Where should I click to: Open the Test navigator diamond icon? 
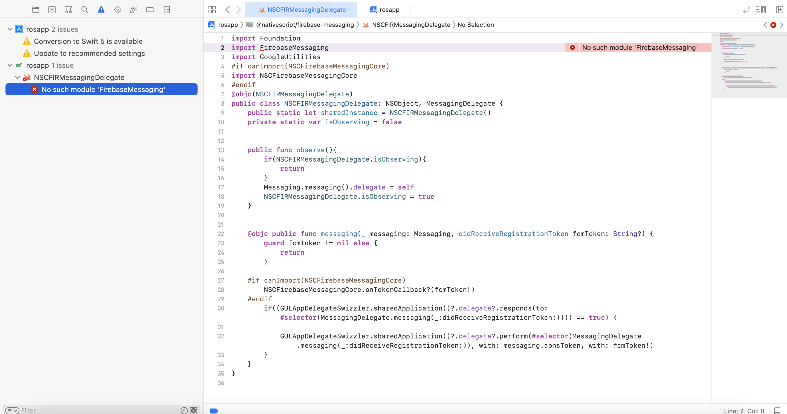(118, 10)
